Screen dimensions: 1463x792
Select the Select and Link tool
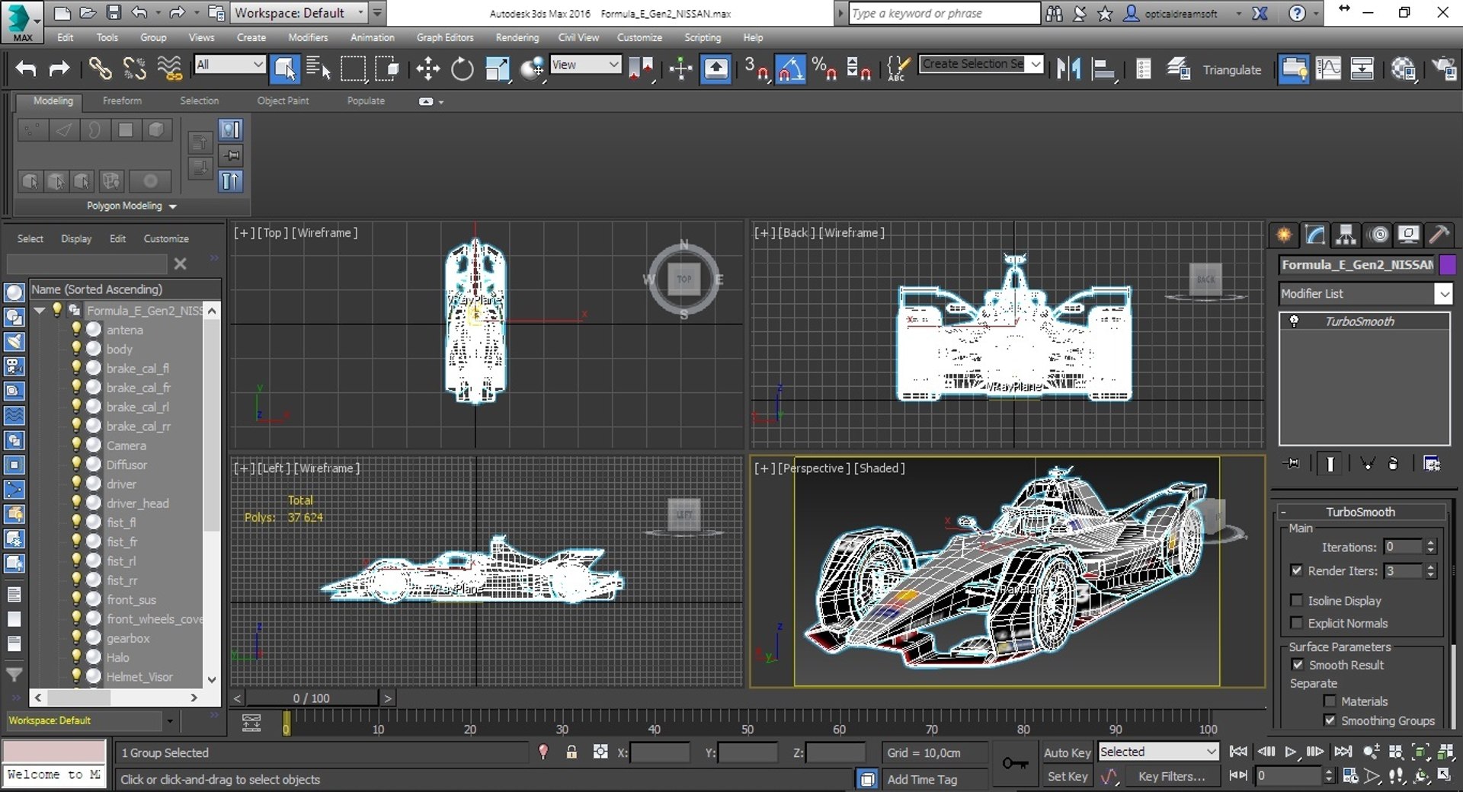click(x=100, y=69)
